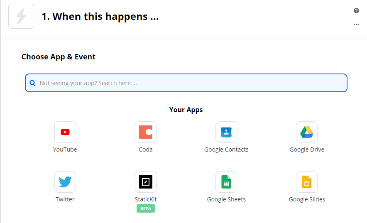This screenshot has height=223, width=367.
Task: Click the lightning bolt trigger step icon
Action: [x=21, y=16]
